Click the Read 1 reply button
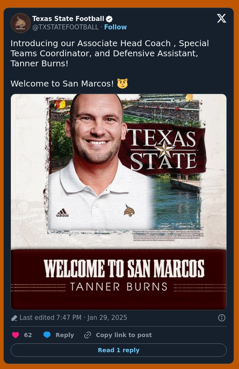 [x=119, y=350]
